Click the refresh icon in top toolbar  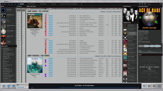tap(9, 4)
